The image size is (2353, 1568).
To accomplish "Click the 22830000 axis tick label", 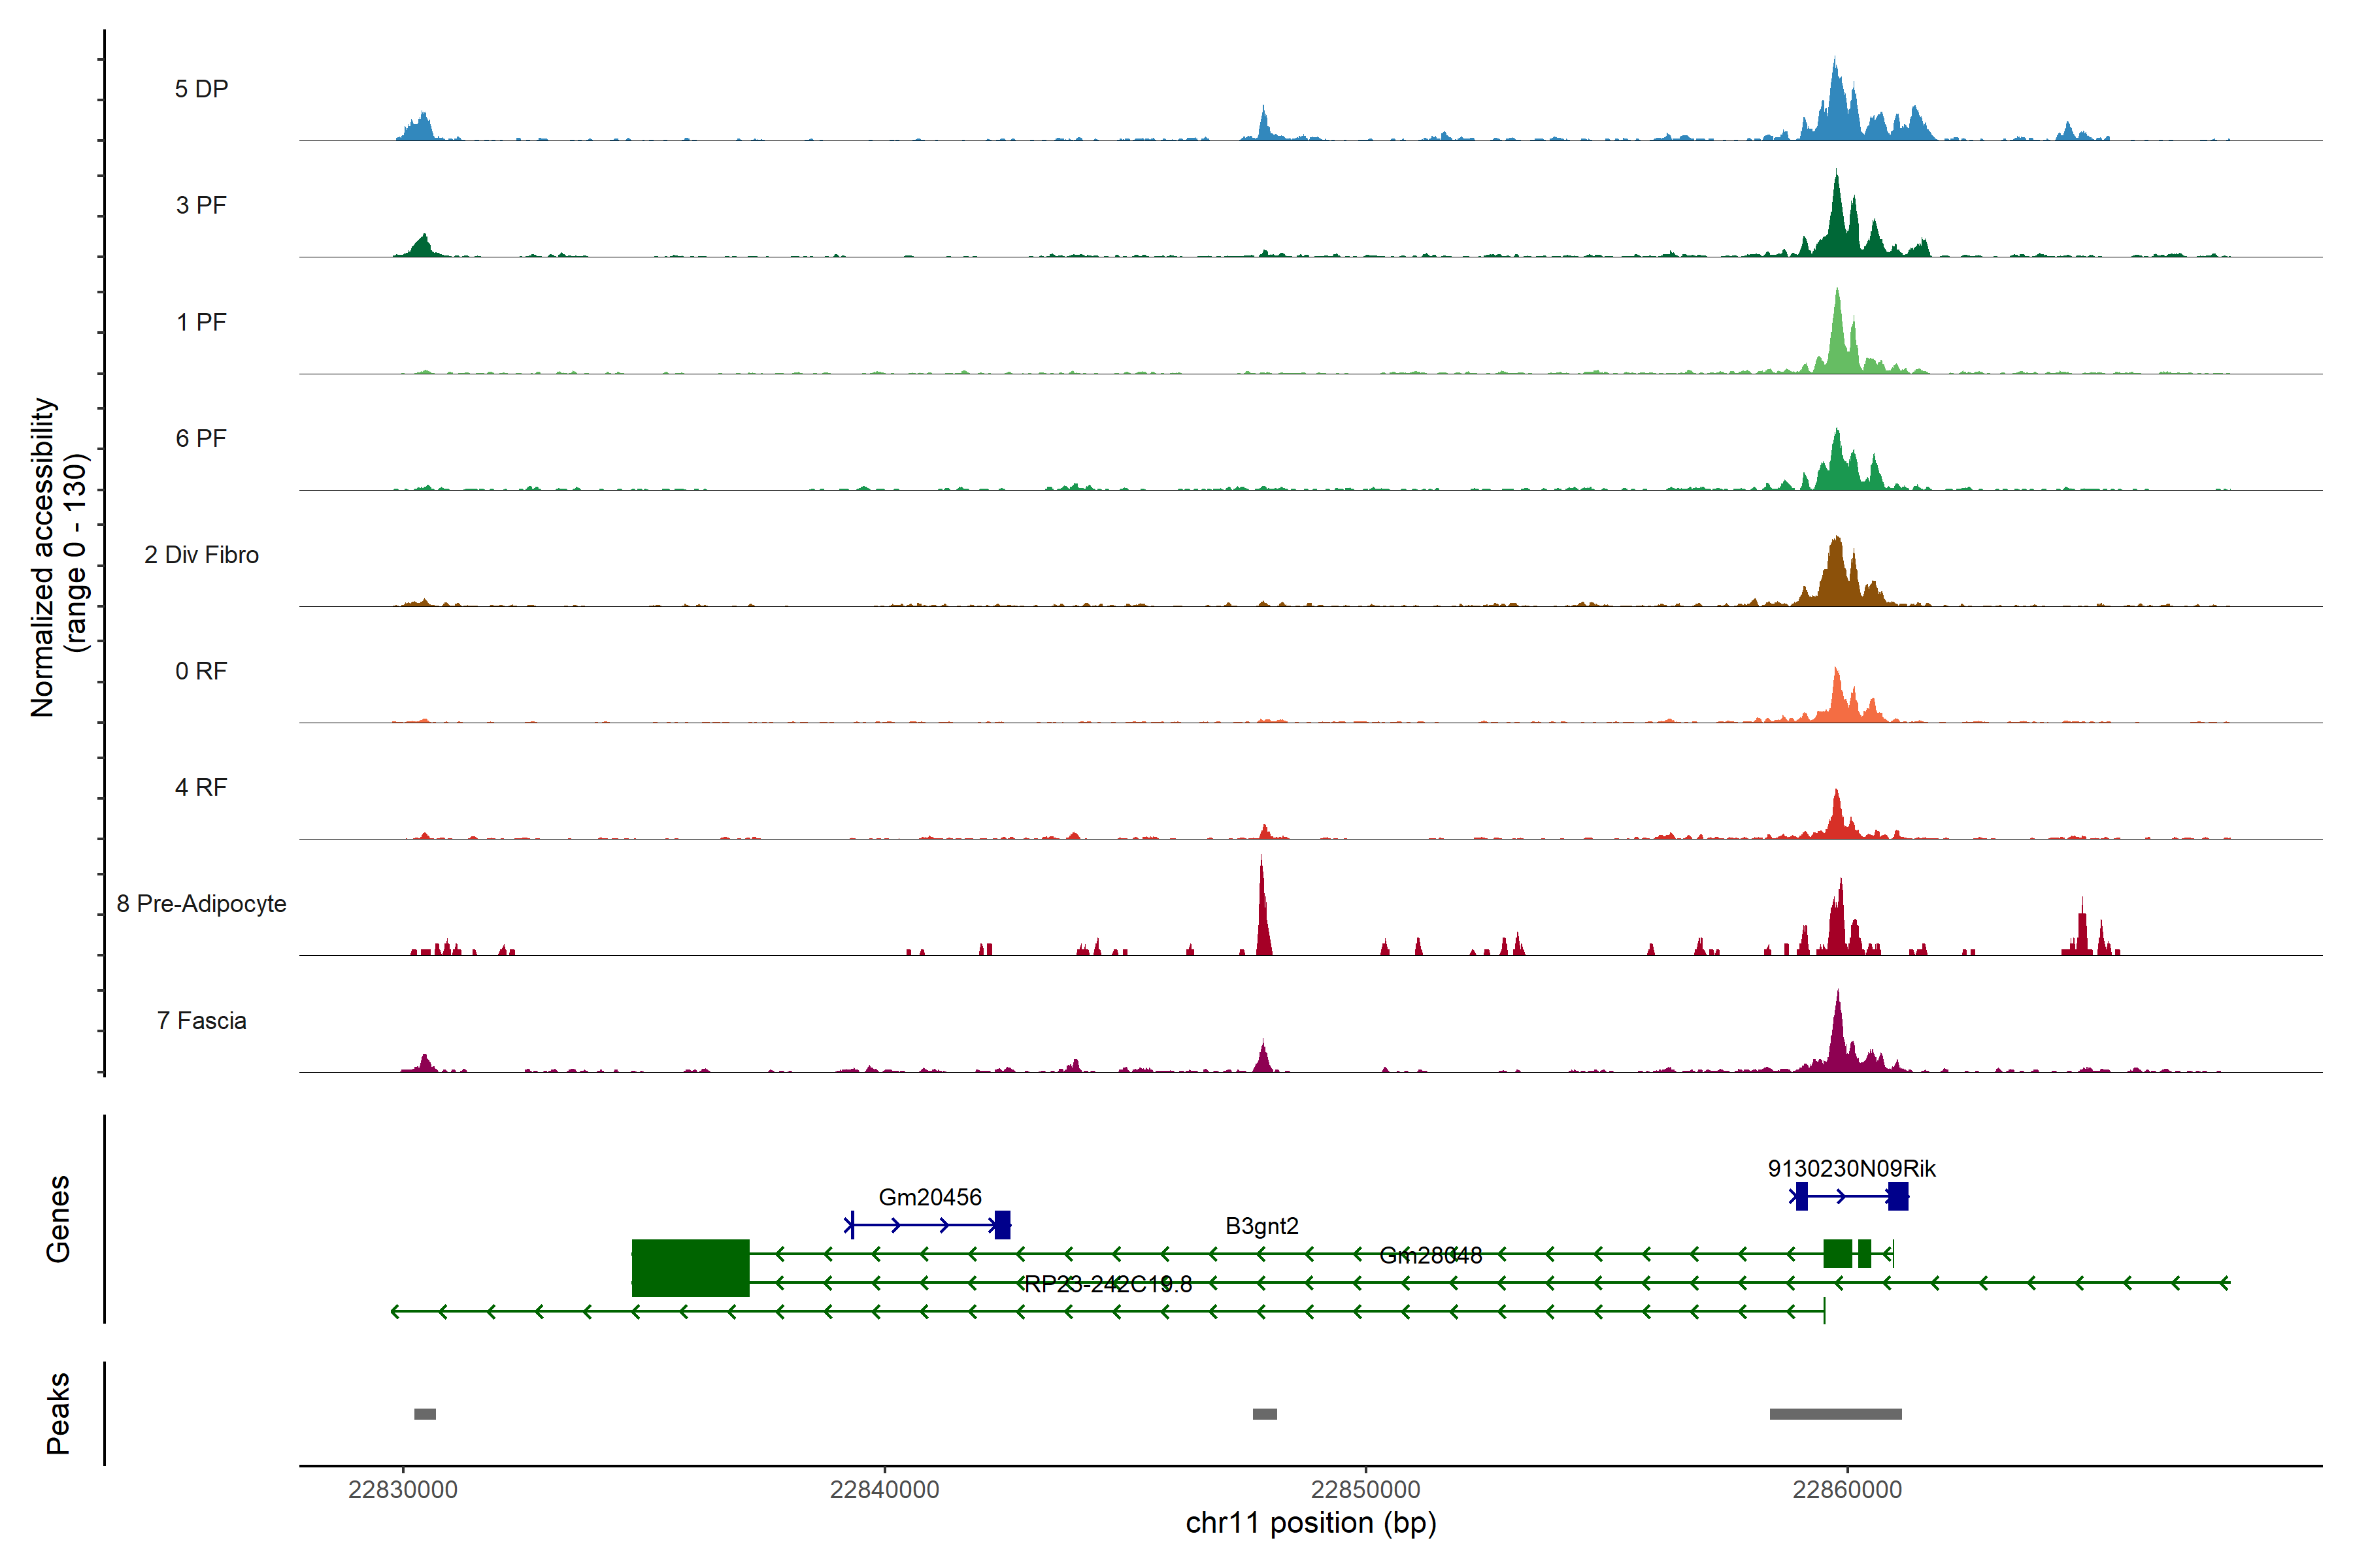I will click(x=402, y=1489).
